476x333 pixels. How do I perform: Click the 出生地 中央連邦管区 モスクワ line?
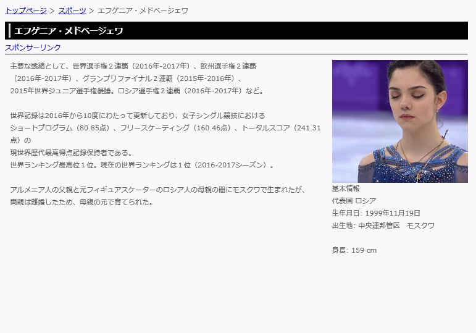point(383,226)
